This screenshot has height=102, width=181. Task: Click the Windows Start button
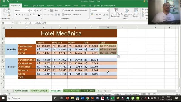pyautogui.click(x=3, y=98)
